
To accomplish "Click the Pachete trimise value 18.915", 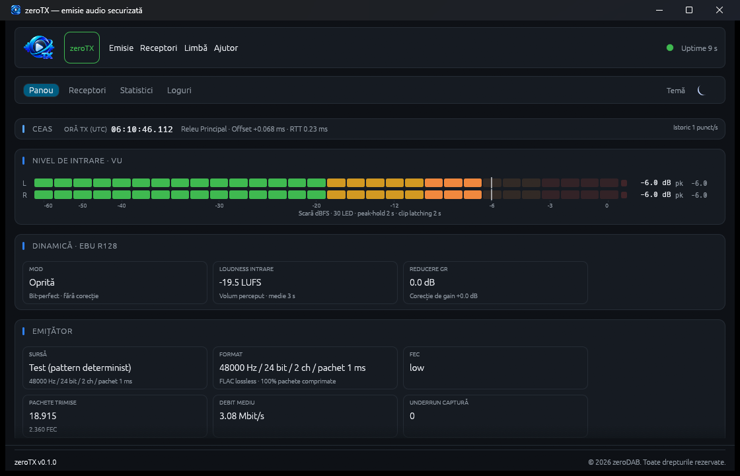I will pos(43,416).
